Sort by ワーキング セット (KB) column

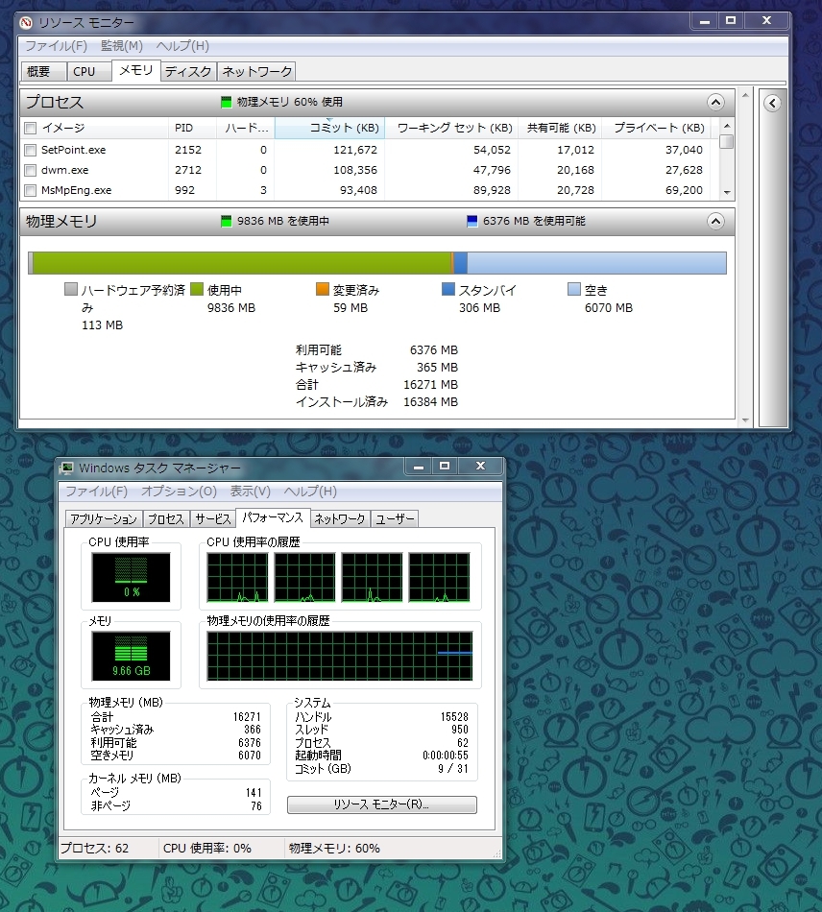click(x=450, y=128)
